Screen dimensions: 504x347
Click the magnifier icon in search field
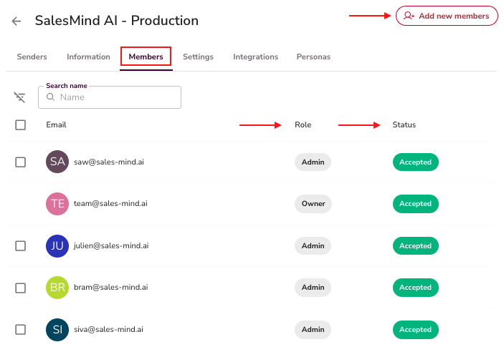tap(50, 97)
